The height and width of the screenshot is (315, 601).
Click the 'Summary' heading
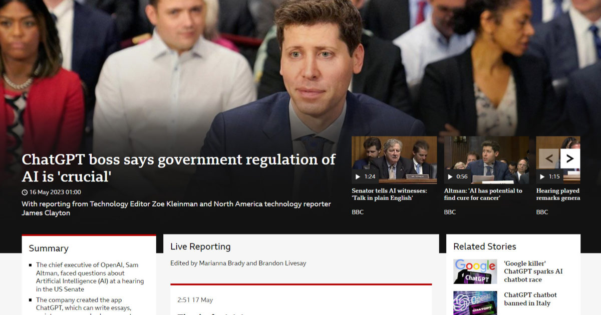click(49, 248)
